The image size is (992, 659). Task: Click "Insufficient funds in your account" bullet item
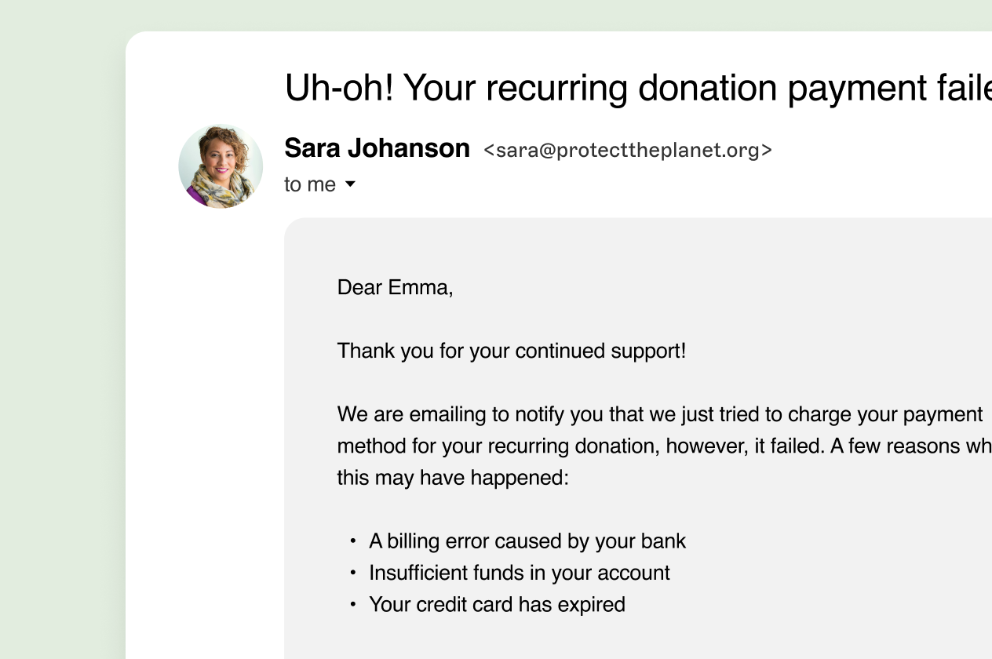519,573
